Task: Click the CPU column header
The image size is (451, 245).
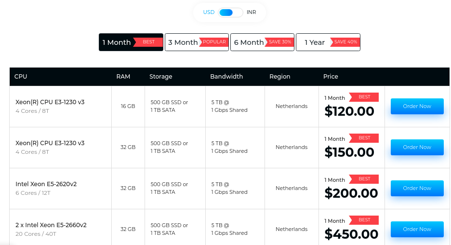Action: [21, 77]
